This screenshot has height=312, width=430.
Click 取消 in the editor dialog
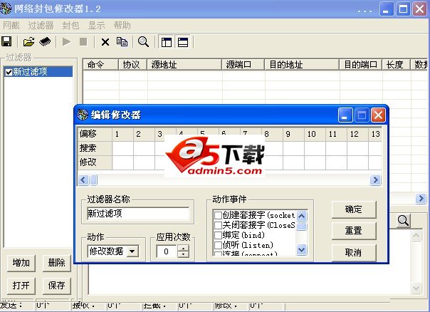click(354, 252)
